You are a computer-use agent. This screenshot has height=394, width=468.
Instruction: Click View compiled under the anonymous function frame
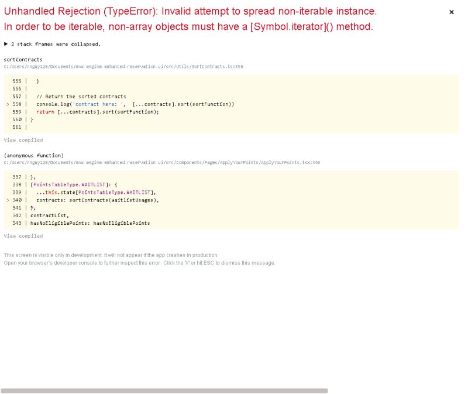click(x=23, y=236)
